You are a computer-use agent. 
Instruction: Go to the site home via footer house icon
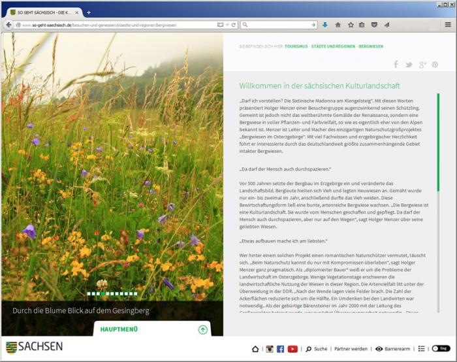[255, 349]
